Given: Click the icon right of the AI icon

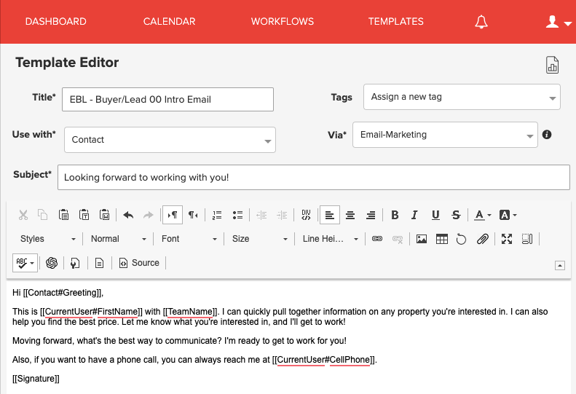Looking at the screenshot, I should tap(75, 263).
